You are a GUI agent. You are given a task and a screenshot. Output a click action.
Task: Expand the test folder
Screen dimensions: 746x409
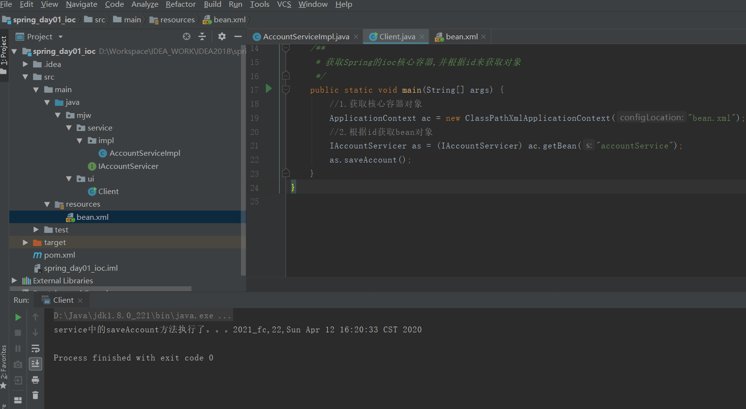click(36, 229)
